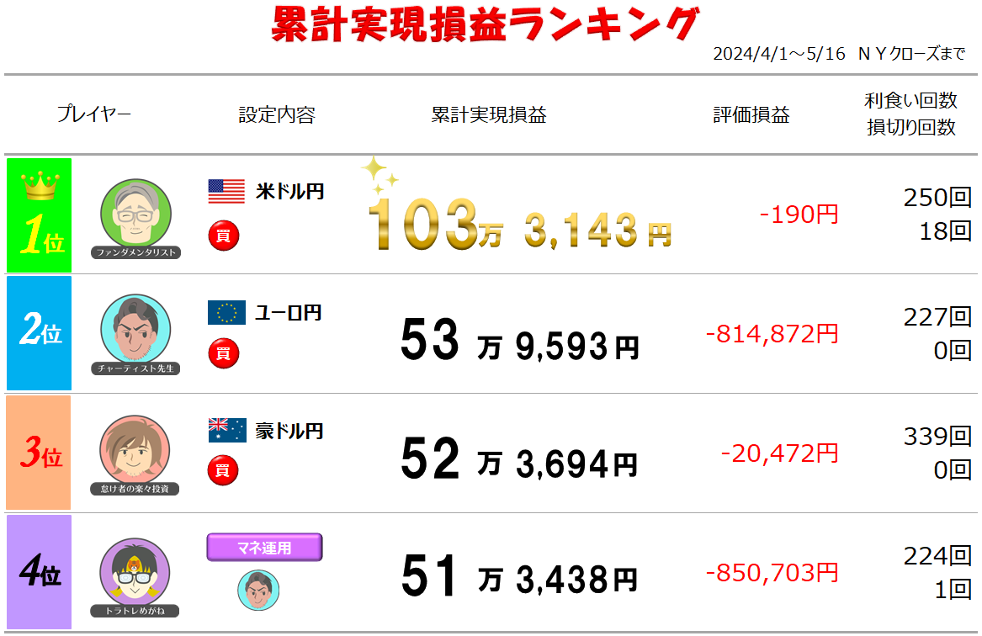The height and width of the screenshot is (636, 982).
Task: Click the -814,872円 valuation loss
Action: [x=772, y=334]
